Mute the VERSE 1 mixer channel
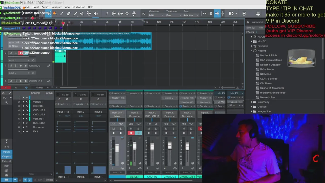Image resolution: width=325 pixels, height=183 pixels. (131, 129)
